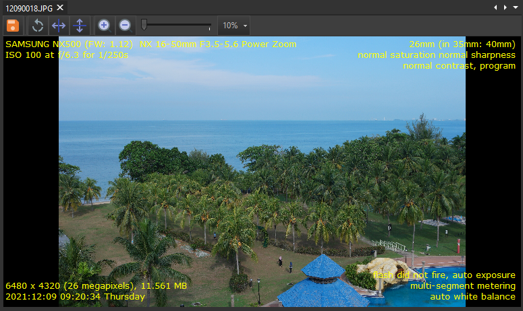Click the orange Save icon
This screenshot has height=311, width=523.
(12, 26)
